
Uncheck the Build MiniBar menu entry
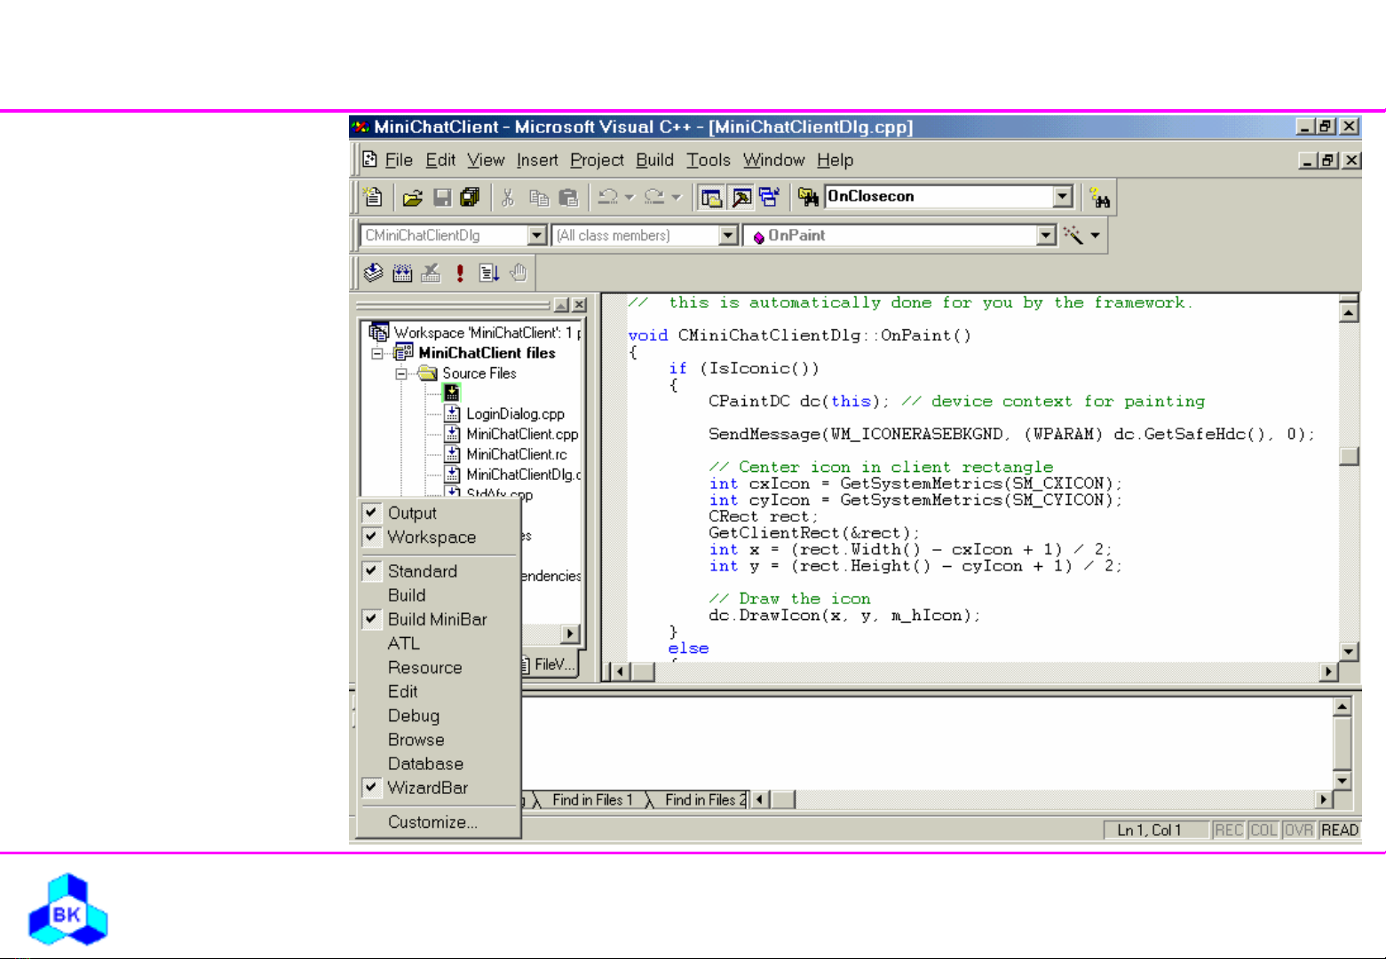pos(437,619)
